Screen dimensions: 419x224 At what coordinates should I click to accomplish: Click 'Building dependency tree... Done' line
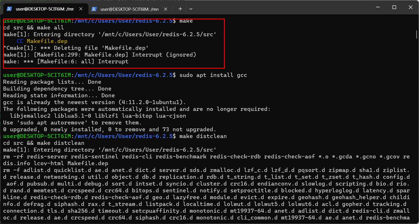pos(57,89)
